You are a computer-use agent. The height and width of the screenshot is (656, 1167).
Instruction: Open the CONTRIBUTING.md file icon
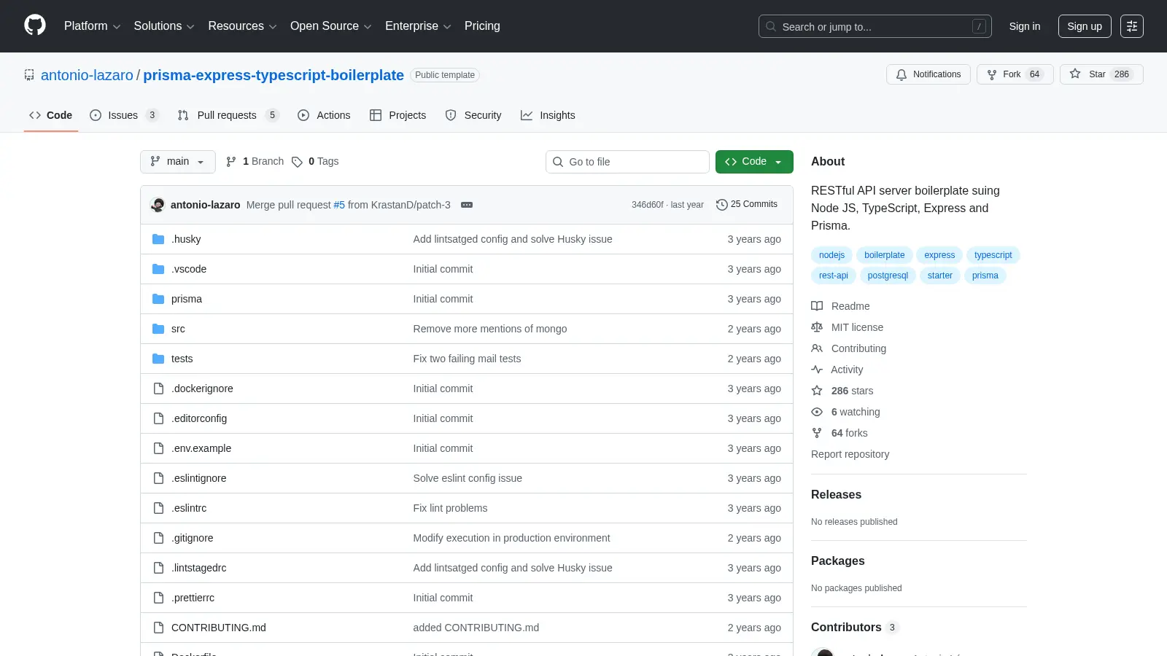click(x=158, y=628)
